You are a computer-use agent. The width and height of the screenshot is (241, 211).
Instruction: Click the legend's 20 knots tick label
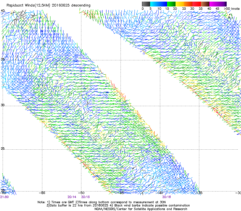175,9
